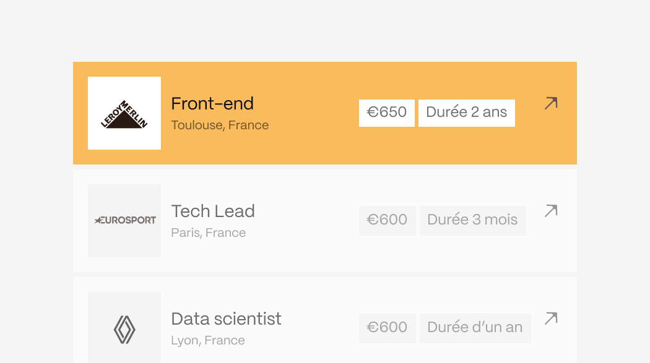
Task: Click the Leroy Merlin logo
Action: [x=124, y=113]
